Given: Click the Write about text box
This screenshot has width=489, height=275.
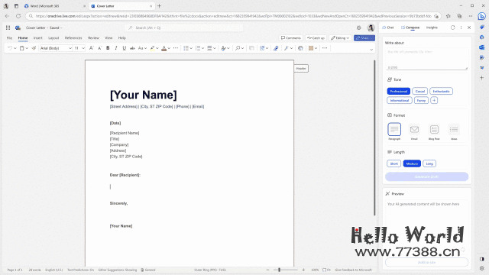Looking at the screenshot, I should click(426, 59).
